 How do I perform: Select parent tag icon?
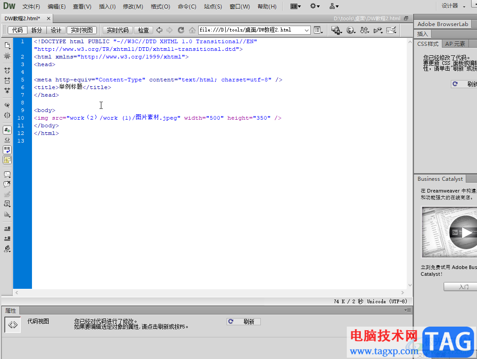coord(7,105)
